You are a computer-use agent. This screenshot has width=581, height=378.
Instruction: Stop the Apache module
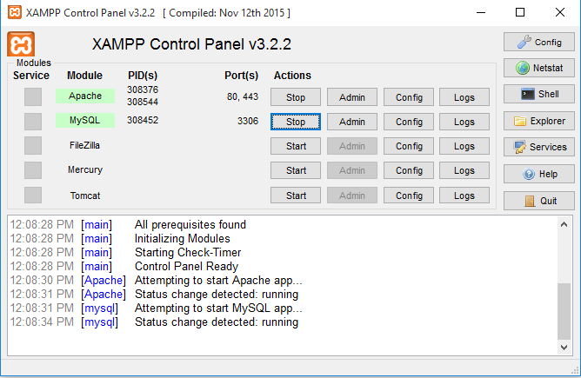(x=296, y=97)
